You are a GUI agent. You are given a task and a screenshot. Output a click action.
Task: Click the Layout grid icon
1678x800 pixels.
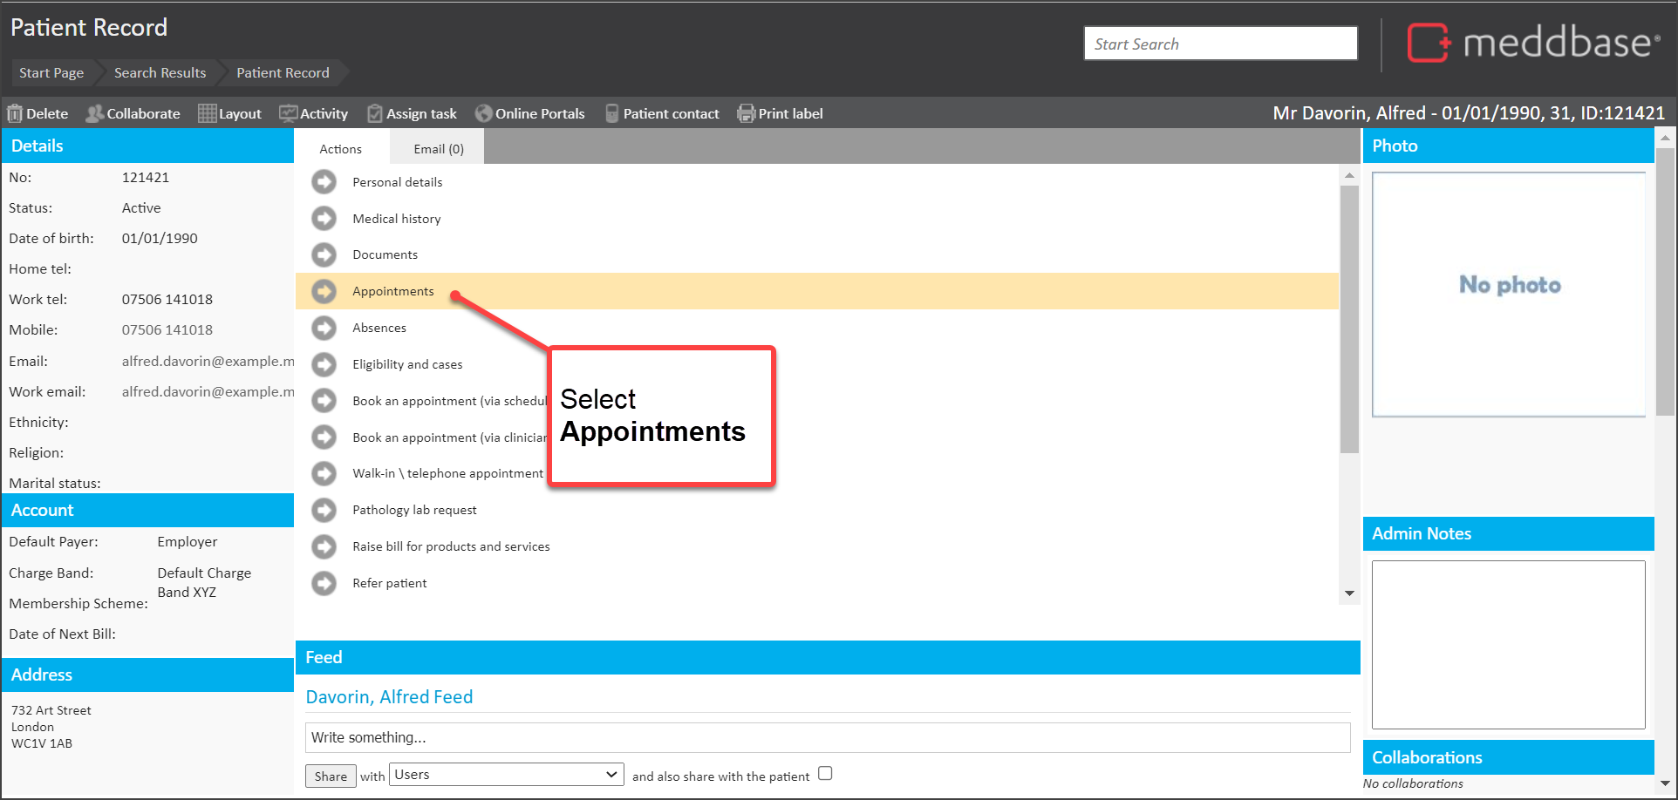[207, 114]
